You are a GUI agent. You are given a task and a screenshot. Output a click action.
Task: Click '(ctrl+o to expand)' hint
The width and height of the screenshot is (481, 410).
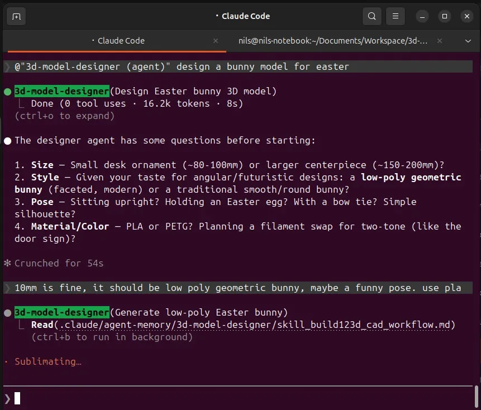point(64,116)
